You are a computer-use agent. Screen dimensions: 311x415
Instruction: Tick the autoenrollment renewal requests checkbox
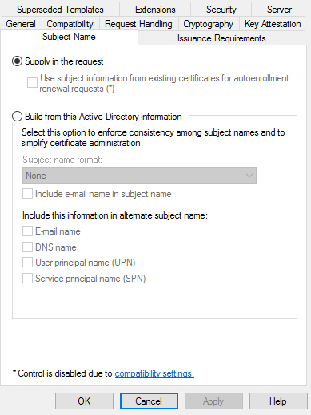[x=32, y=82]
